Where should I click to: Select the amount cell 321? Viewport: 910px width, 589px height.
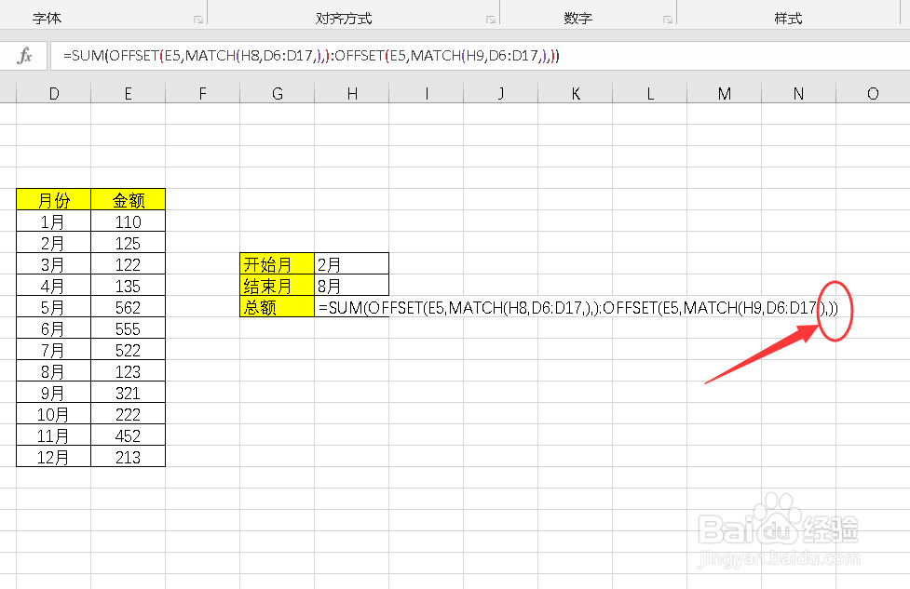[x=128, y=393]
